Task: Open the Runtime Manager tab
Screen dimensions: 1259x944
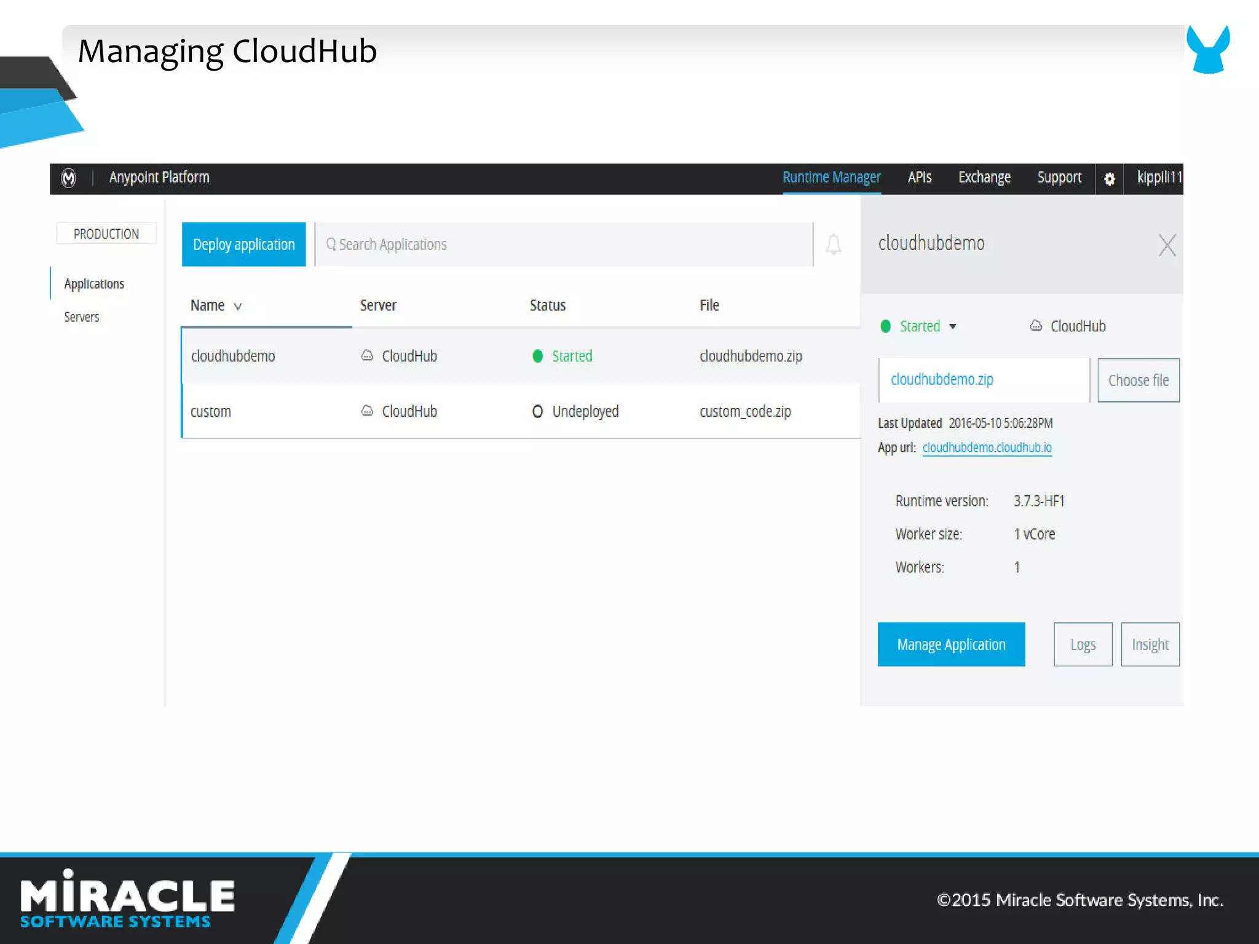Action: tap(831, 177)
